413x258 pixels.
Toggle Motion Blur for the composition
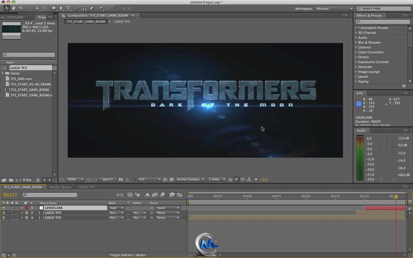tap(162, 195)
